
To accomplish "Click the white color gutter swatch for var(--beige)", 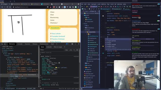I will tap(103, 16).
